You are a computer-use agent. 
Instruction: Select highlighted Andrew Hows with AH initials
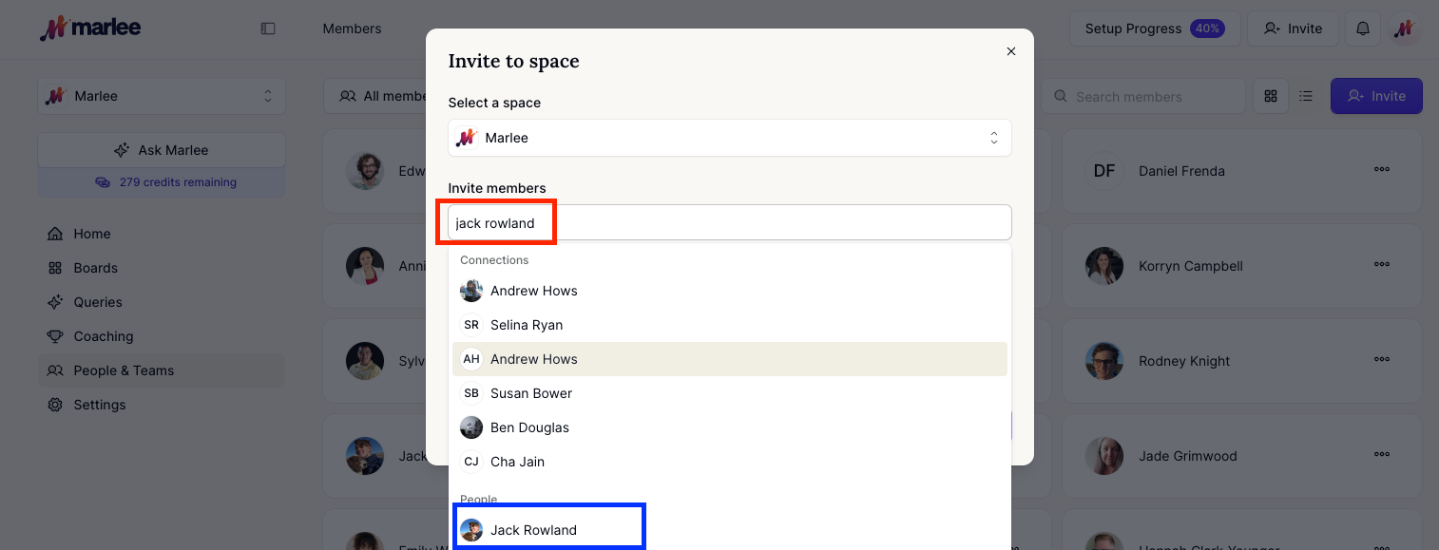pyautogui.click(x=730, y=359)
